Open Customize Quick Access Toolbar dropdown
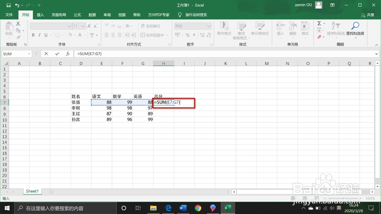Viewport: 381px width, 214px height. (x=39, y=5)
